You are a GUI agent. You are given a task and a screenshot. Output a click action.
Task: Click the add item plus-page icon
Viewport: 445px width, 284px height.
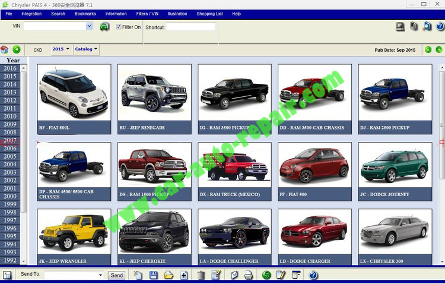pyautogui.click(x=184, y=275)
